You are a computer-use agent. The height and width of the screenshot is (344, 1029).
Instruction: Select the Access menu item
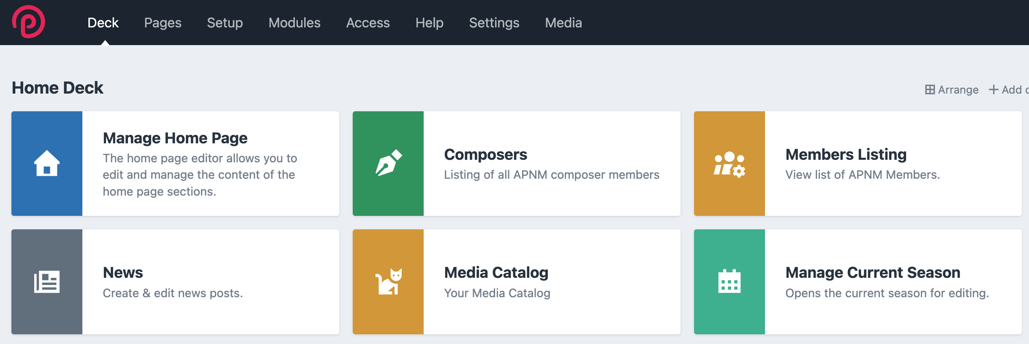tap(368, 23)
